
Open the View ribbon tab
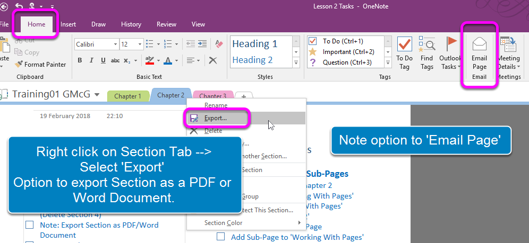[x=198, y=24]
